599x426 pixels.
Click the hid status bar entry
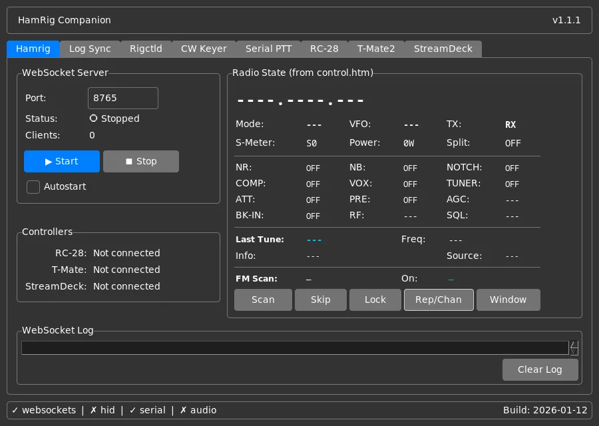pyautogui.click(x=102, y=410)
